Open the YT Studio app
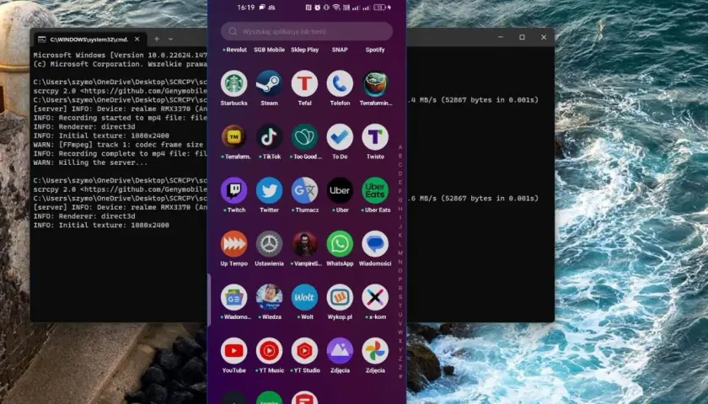This screenshot has height=404, width=708. click(x=304, y=351)
